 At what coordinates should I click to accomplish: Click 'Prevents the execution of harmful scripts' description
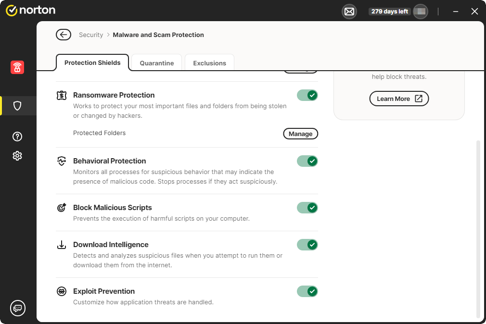[x=161, y=218]
